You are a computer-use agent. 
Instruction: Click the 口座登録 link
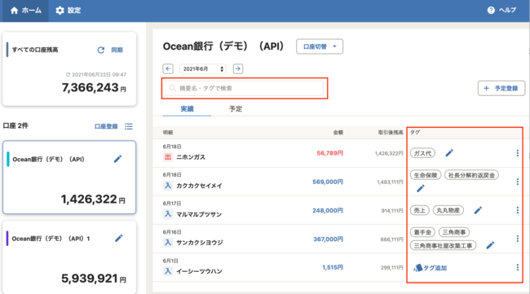pyautogui.click(x=106, y=126)
